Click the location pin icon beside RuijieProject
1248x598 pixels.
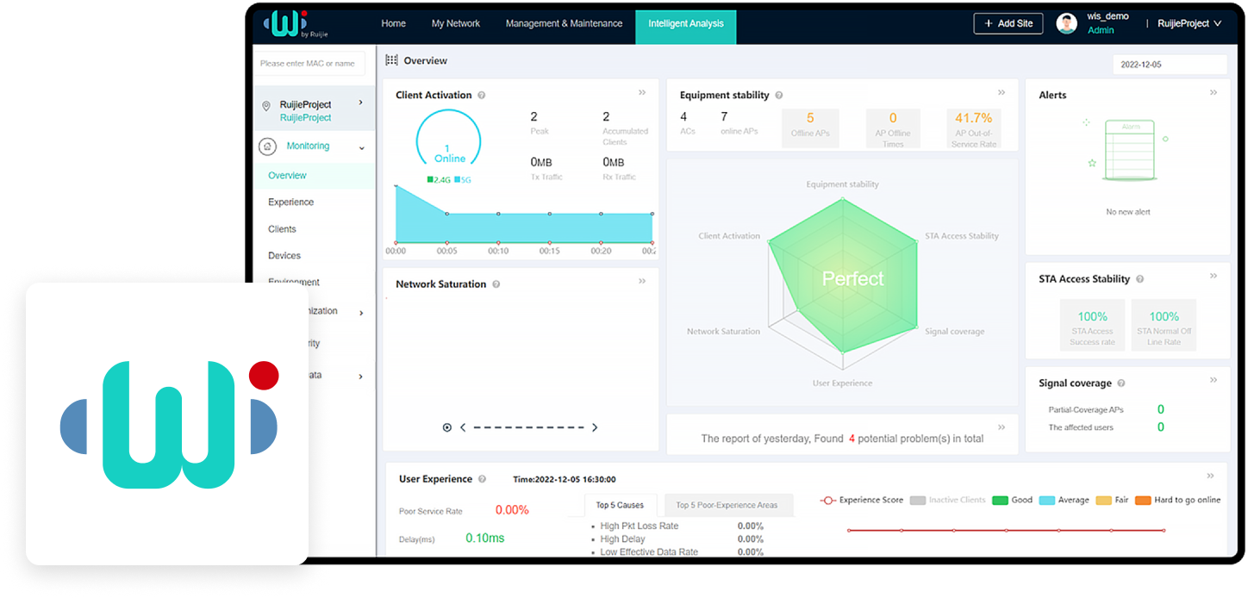click(x=266, y=106)
